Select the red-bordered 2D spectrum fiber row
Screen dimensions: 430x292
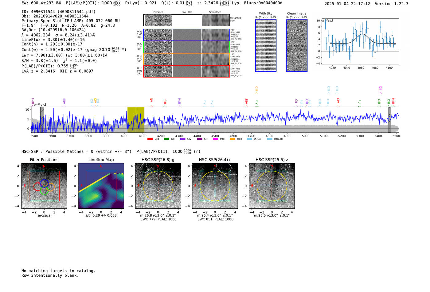pos(187,71)
